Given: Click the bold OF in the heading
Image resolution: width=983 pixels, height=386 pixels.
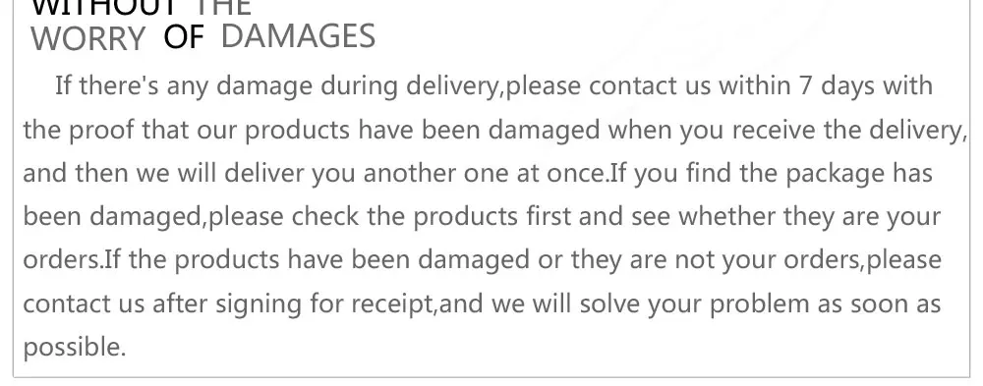Looking at the screenshot, I should (184, 38).
